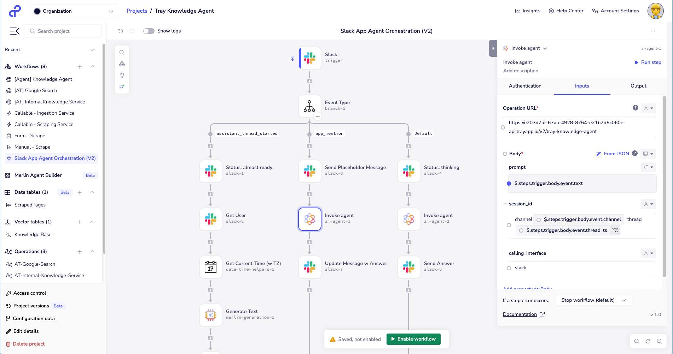Image resolution: width=673 pixels, height=354 pixels.
Task: Click the undo arrow icon
Action: tap(121, 31)
